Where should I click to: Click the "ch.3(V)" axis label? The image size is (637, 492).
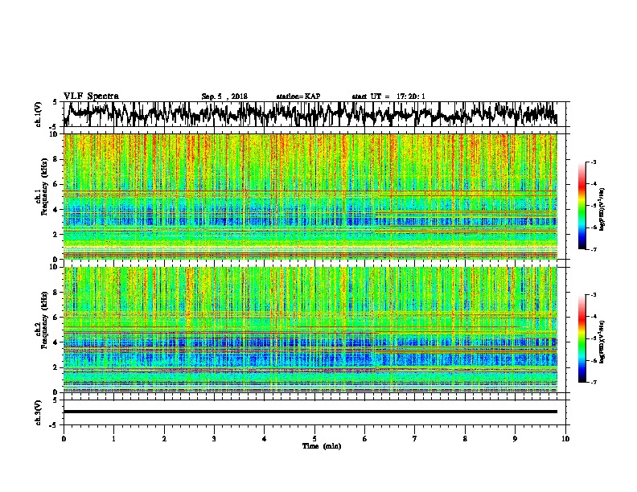pyautogui.click(x=38, y=412)
